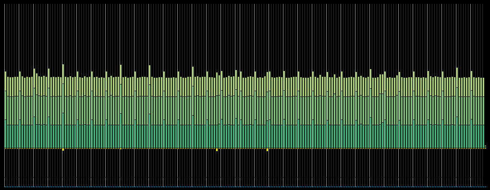Click the empty black area above the bars
The image size is (490, 190).
(x=245, y=31)
